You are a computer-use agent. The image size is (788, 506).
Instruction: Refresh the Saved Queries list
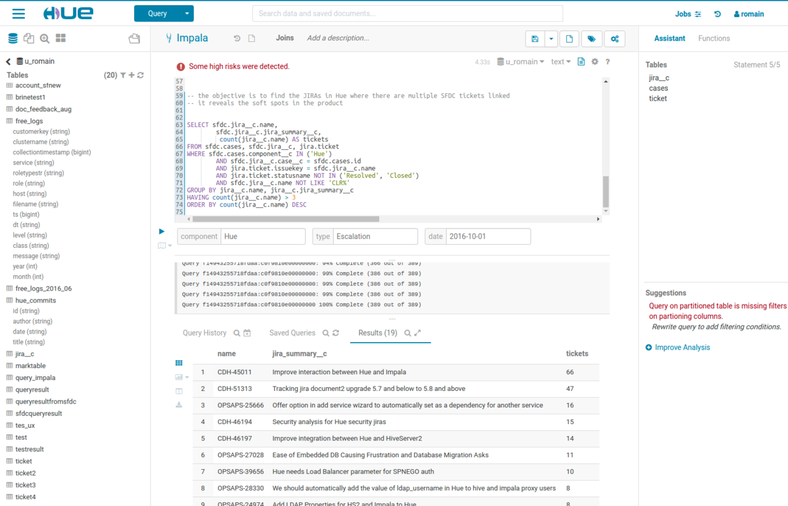point(336,333)
